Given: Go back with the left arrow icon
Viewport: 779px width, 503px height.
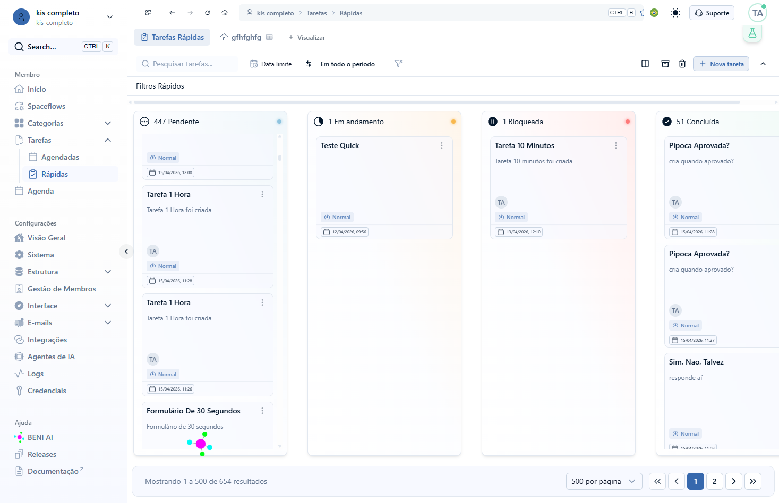Looking at the screenshot, I should point(172,13).
